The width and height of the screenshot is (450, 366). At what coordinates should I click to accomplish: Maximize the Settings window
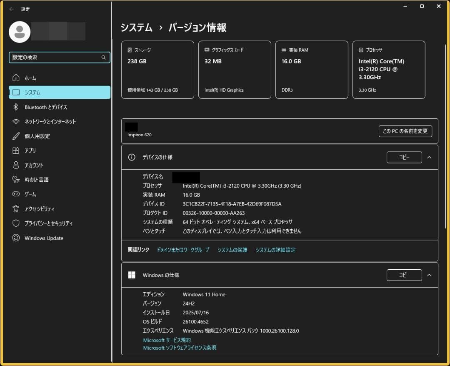pyautogui.click(x=422, y=6)
